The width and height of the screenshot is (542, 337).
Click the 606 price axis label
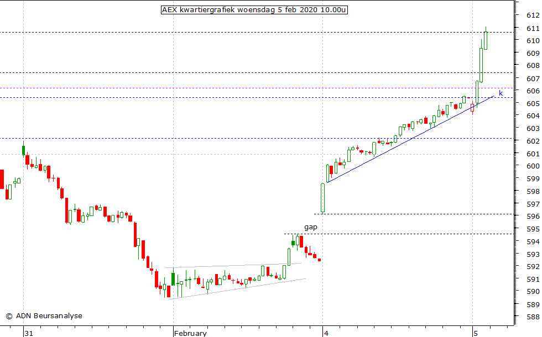pyautogui.click(x=533, y=91)
